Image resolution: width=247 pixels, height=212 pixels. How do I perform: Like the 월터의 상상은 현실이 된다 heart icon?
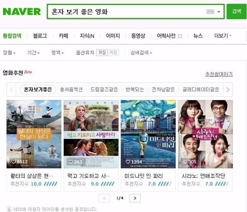click(14, 162)
